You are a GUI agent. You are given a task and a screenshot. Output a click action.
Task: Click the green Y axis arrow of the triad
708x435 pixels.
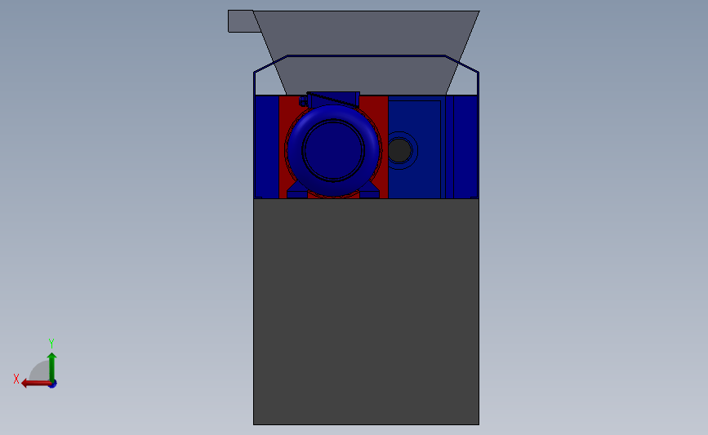coord(51,366)
